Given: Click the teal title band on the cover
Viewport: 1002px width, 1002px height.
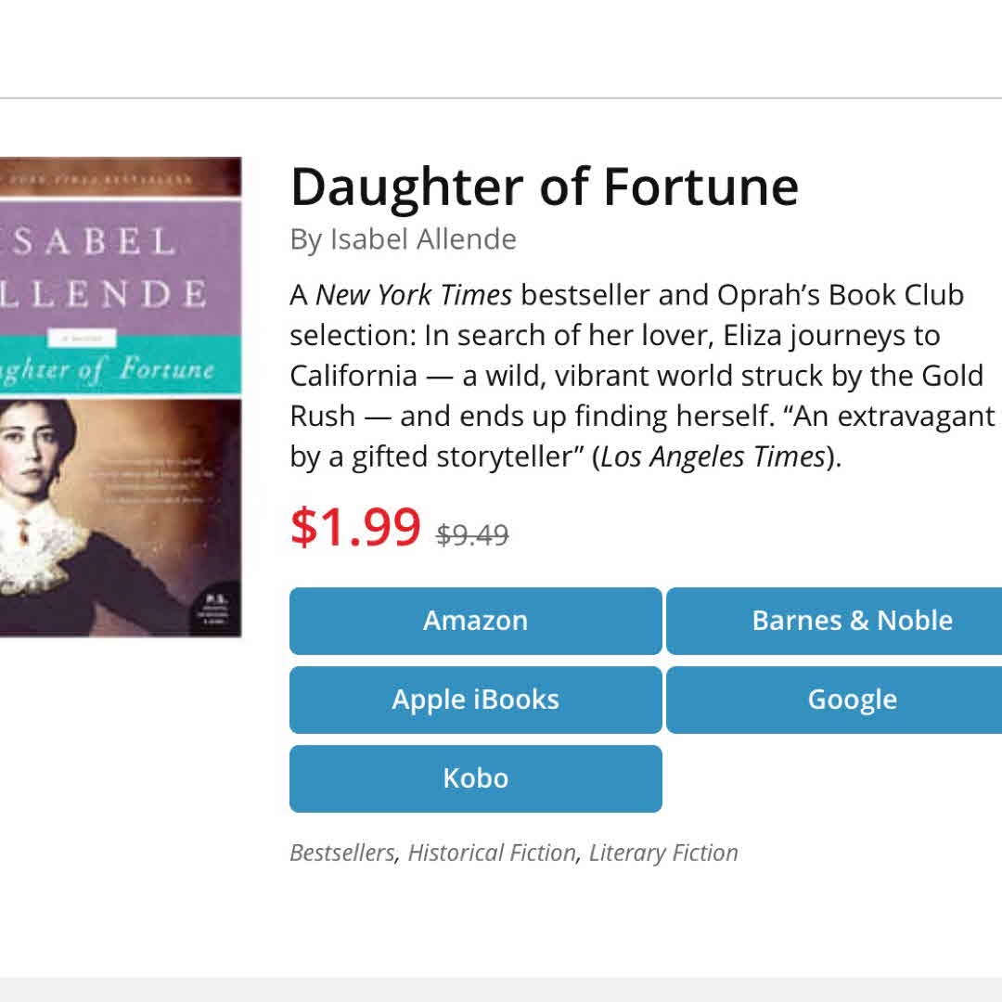Looking at the screenshot, I should [121, 368].
